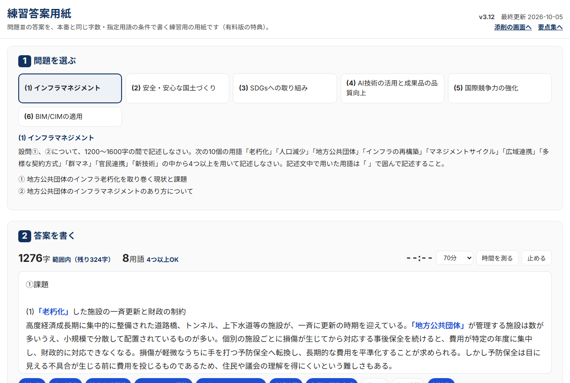Viewport: 570px width, 383px height.
Task: Click question ② 地方公共団体のインフラマネジメントのあり方について
Action: pyautogui.click(x=106, y=191)
